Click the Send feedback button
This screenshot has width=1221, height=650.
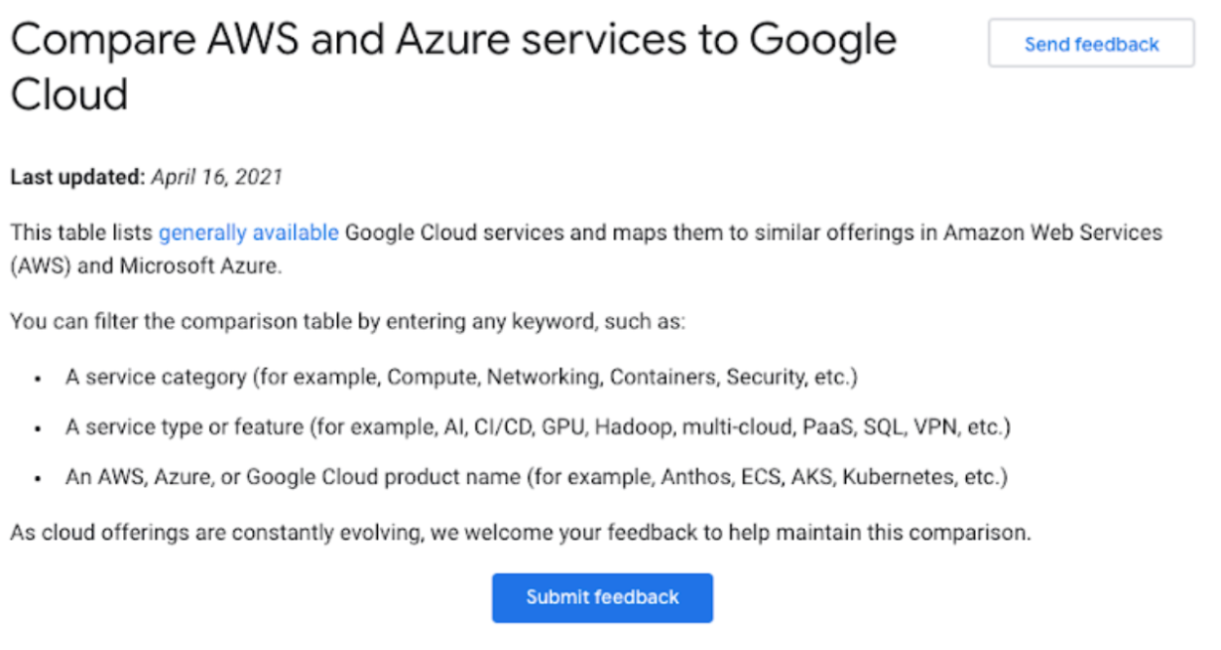pos(1091,44)
